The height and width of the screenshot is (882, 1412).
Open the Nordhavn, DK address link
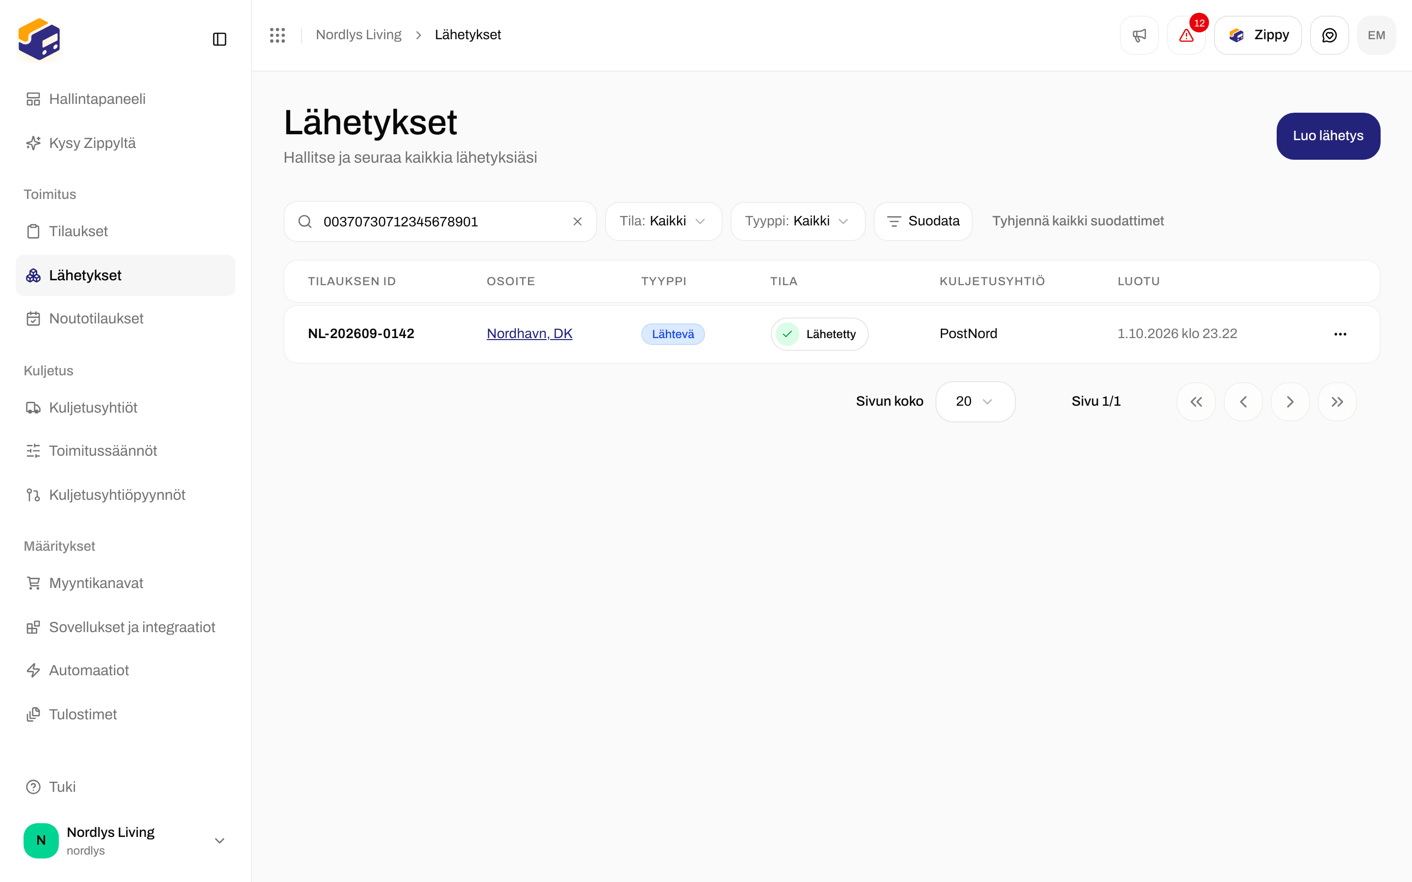529,334
